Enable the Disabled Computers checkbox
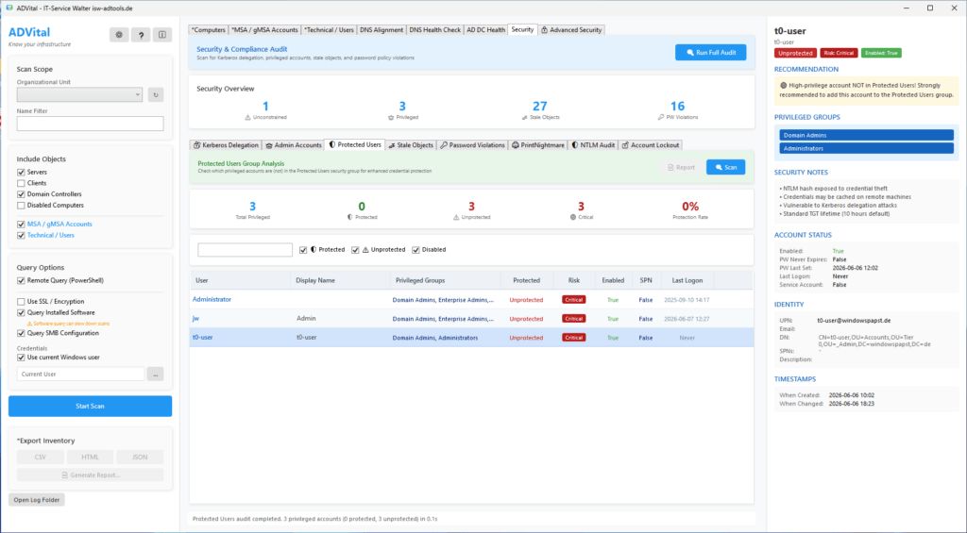The width and height of the screenshot is (967, 533). [21, 206]
